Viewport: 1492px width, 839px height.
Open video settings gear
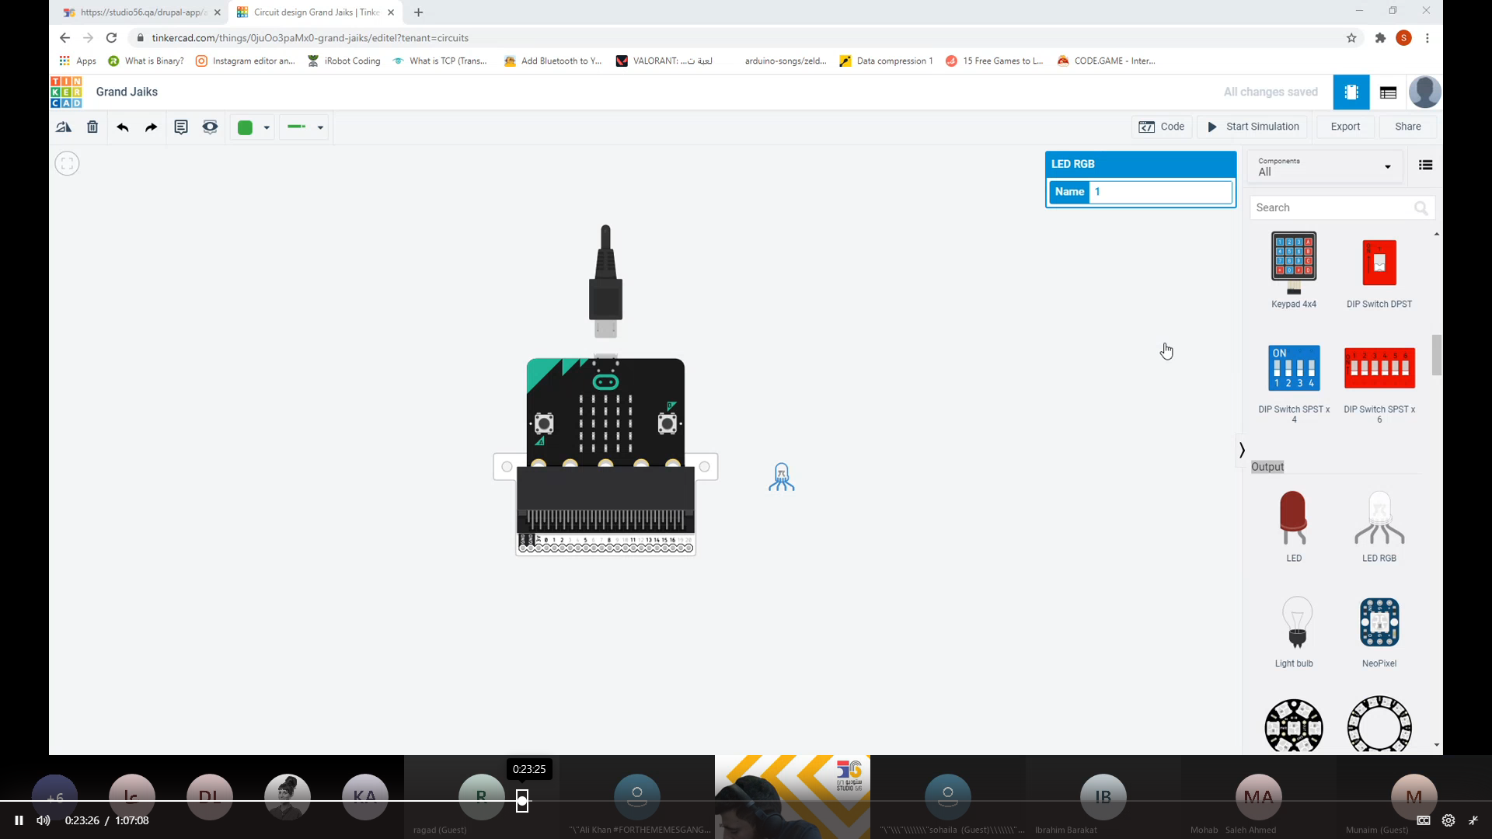click(x=1448, y=820)
